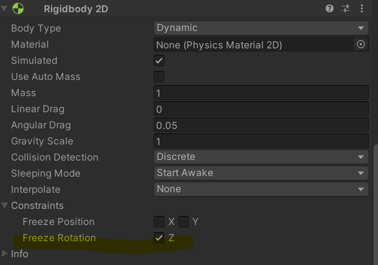Click the inspector vertical scrollbar
The image size is (378, 265).
coord(375,204)
